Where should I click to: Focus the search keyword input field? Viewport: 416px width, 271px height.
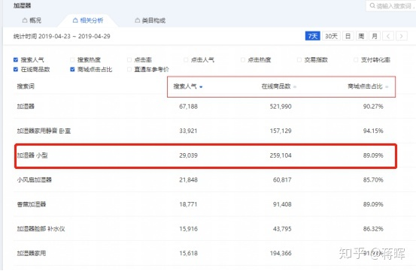(390, 6)
